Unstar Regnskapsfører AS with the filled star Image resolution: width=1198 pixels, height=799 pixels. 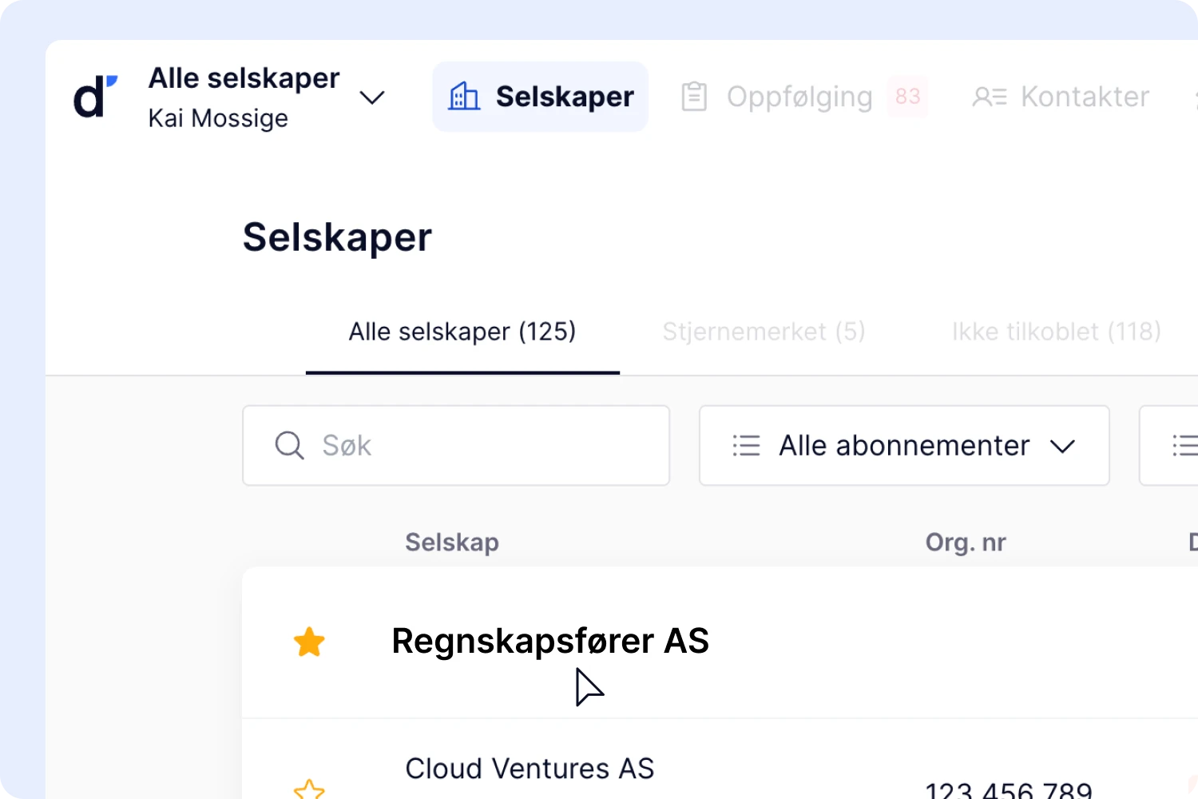pos(309,642)
